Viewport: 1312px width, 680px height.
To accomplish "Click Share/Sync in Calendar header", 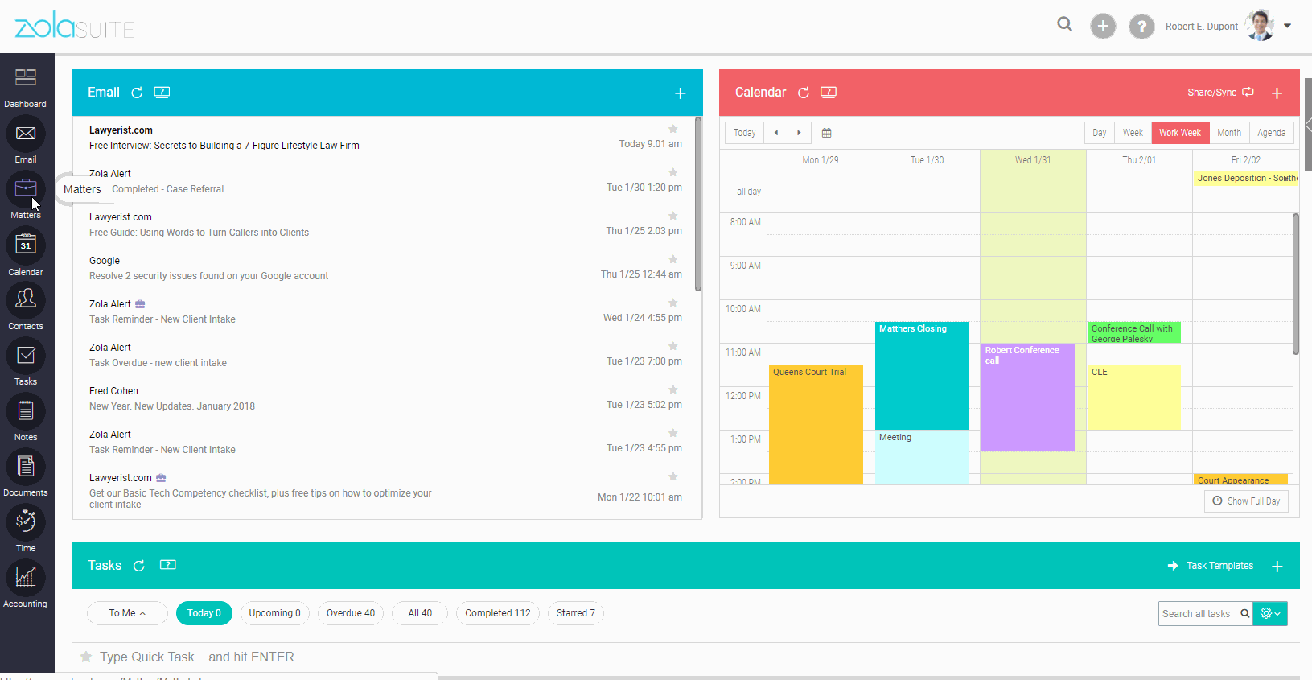I will (1220, 93).
